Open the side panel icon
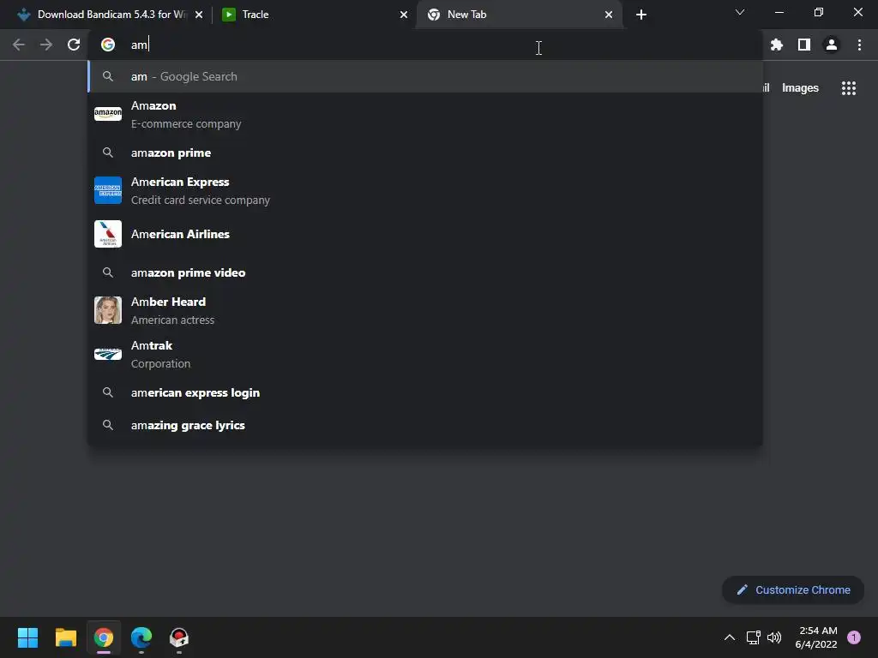Screen dimensions: 878x658 click(x=804, y=45)
